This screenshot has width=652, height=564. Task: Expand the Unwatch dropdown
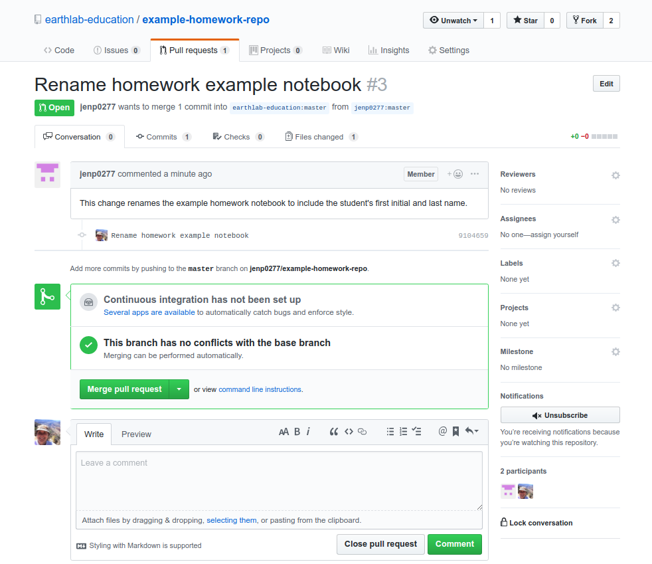point(453,21)
